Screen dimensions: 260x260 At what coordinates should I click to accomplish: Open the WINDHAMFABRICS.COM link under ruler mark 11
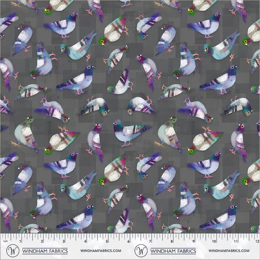click(229, 251)
